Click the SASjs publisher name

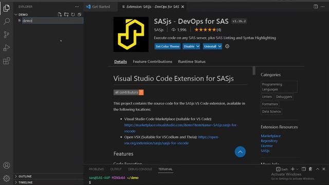coord(159,30)
